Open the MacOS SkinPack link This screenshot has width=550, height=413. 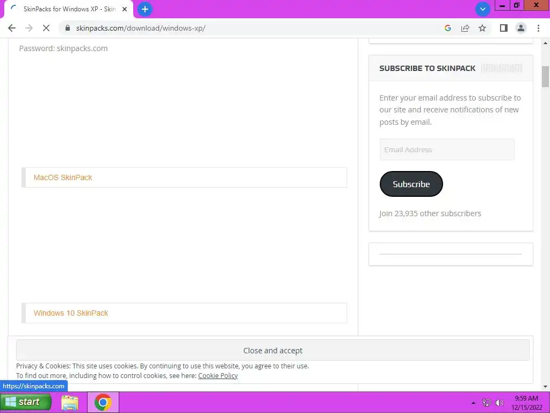pyautogui.click(x=63, y=177)
